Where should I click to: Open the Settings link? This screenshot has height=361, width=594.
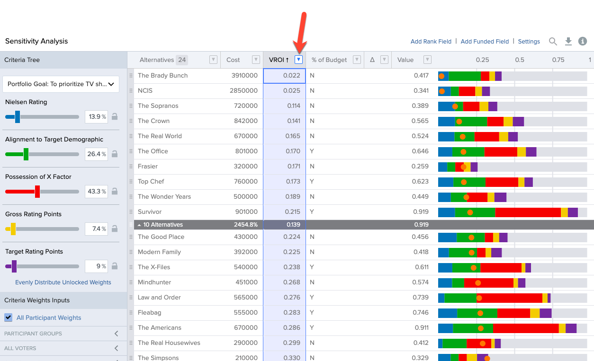click(529, 42)
